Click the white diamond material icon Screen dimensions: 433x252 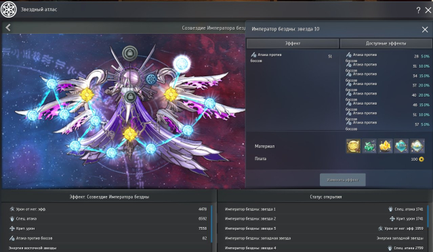(x=417, y=146)
